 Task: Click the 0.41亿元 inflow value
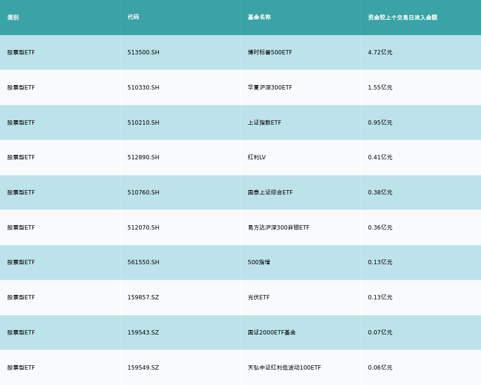(380, 157)
